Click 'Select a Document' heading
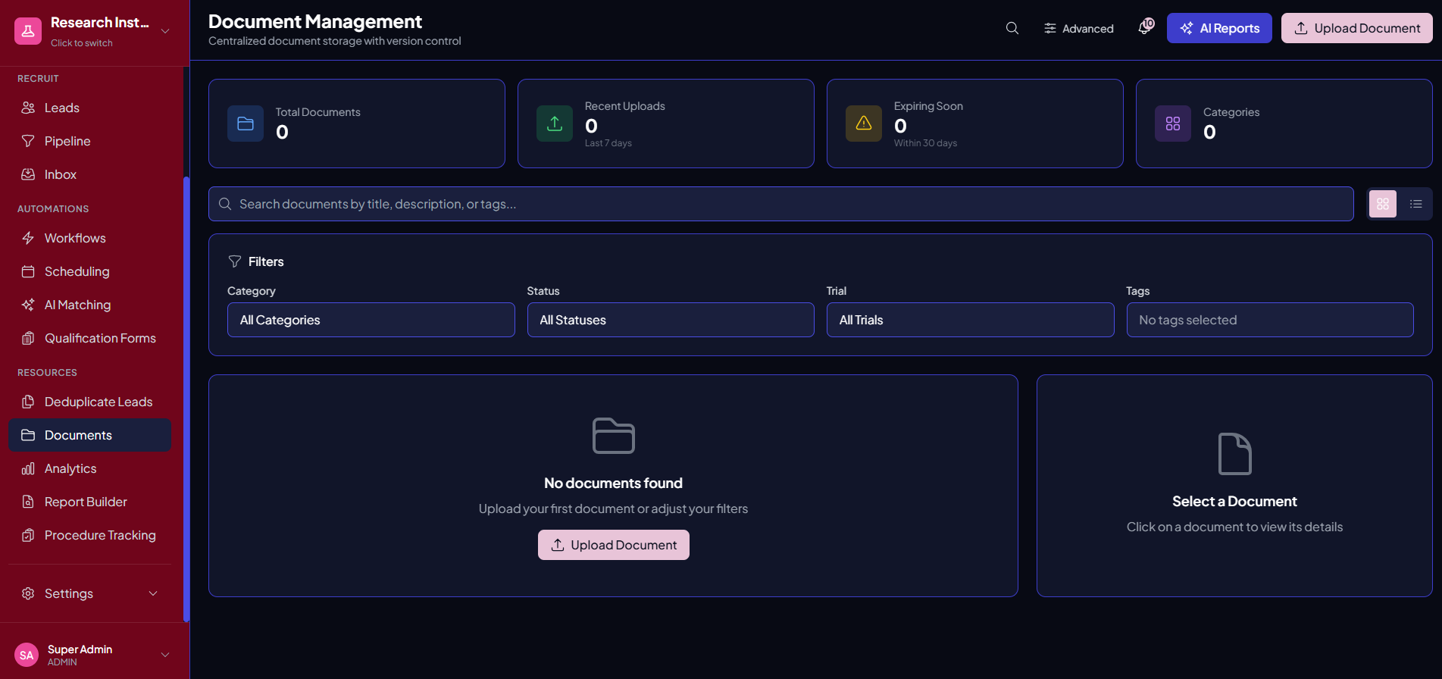 coord(1234,501)
